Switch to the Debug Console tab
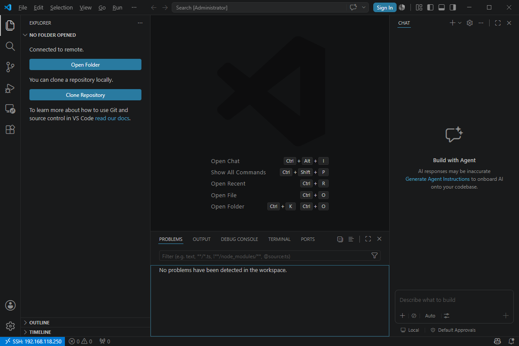Screen dimensions: 519x346 239,239
